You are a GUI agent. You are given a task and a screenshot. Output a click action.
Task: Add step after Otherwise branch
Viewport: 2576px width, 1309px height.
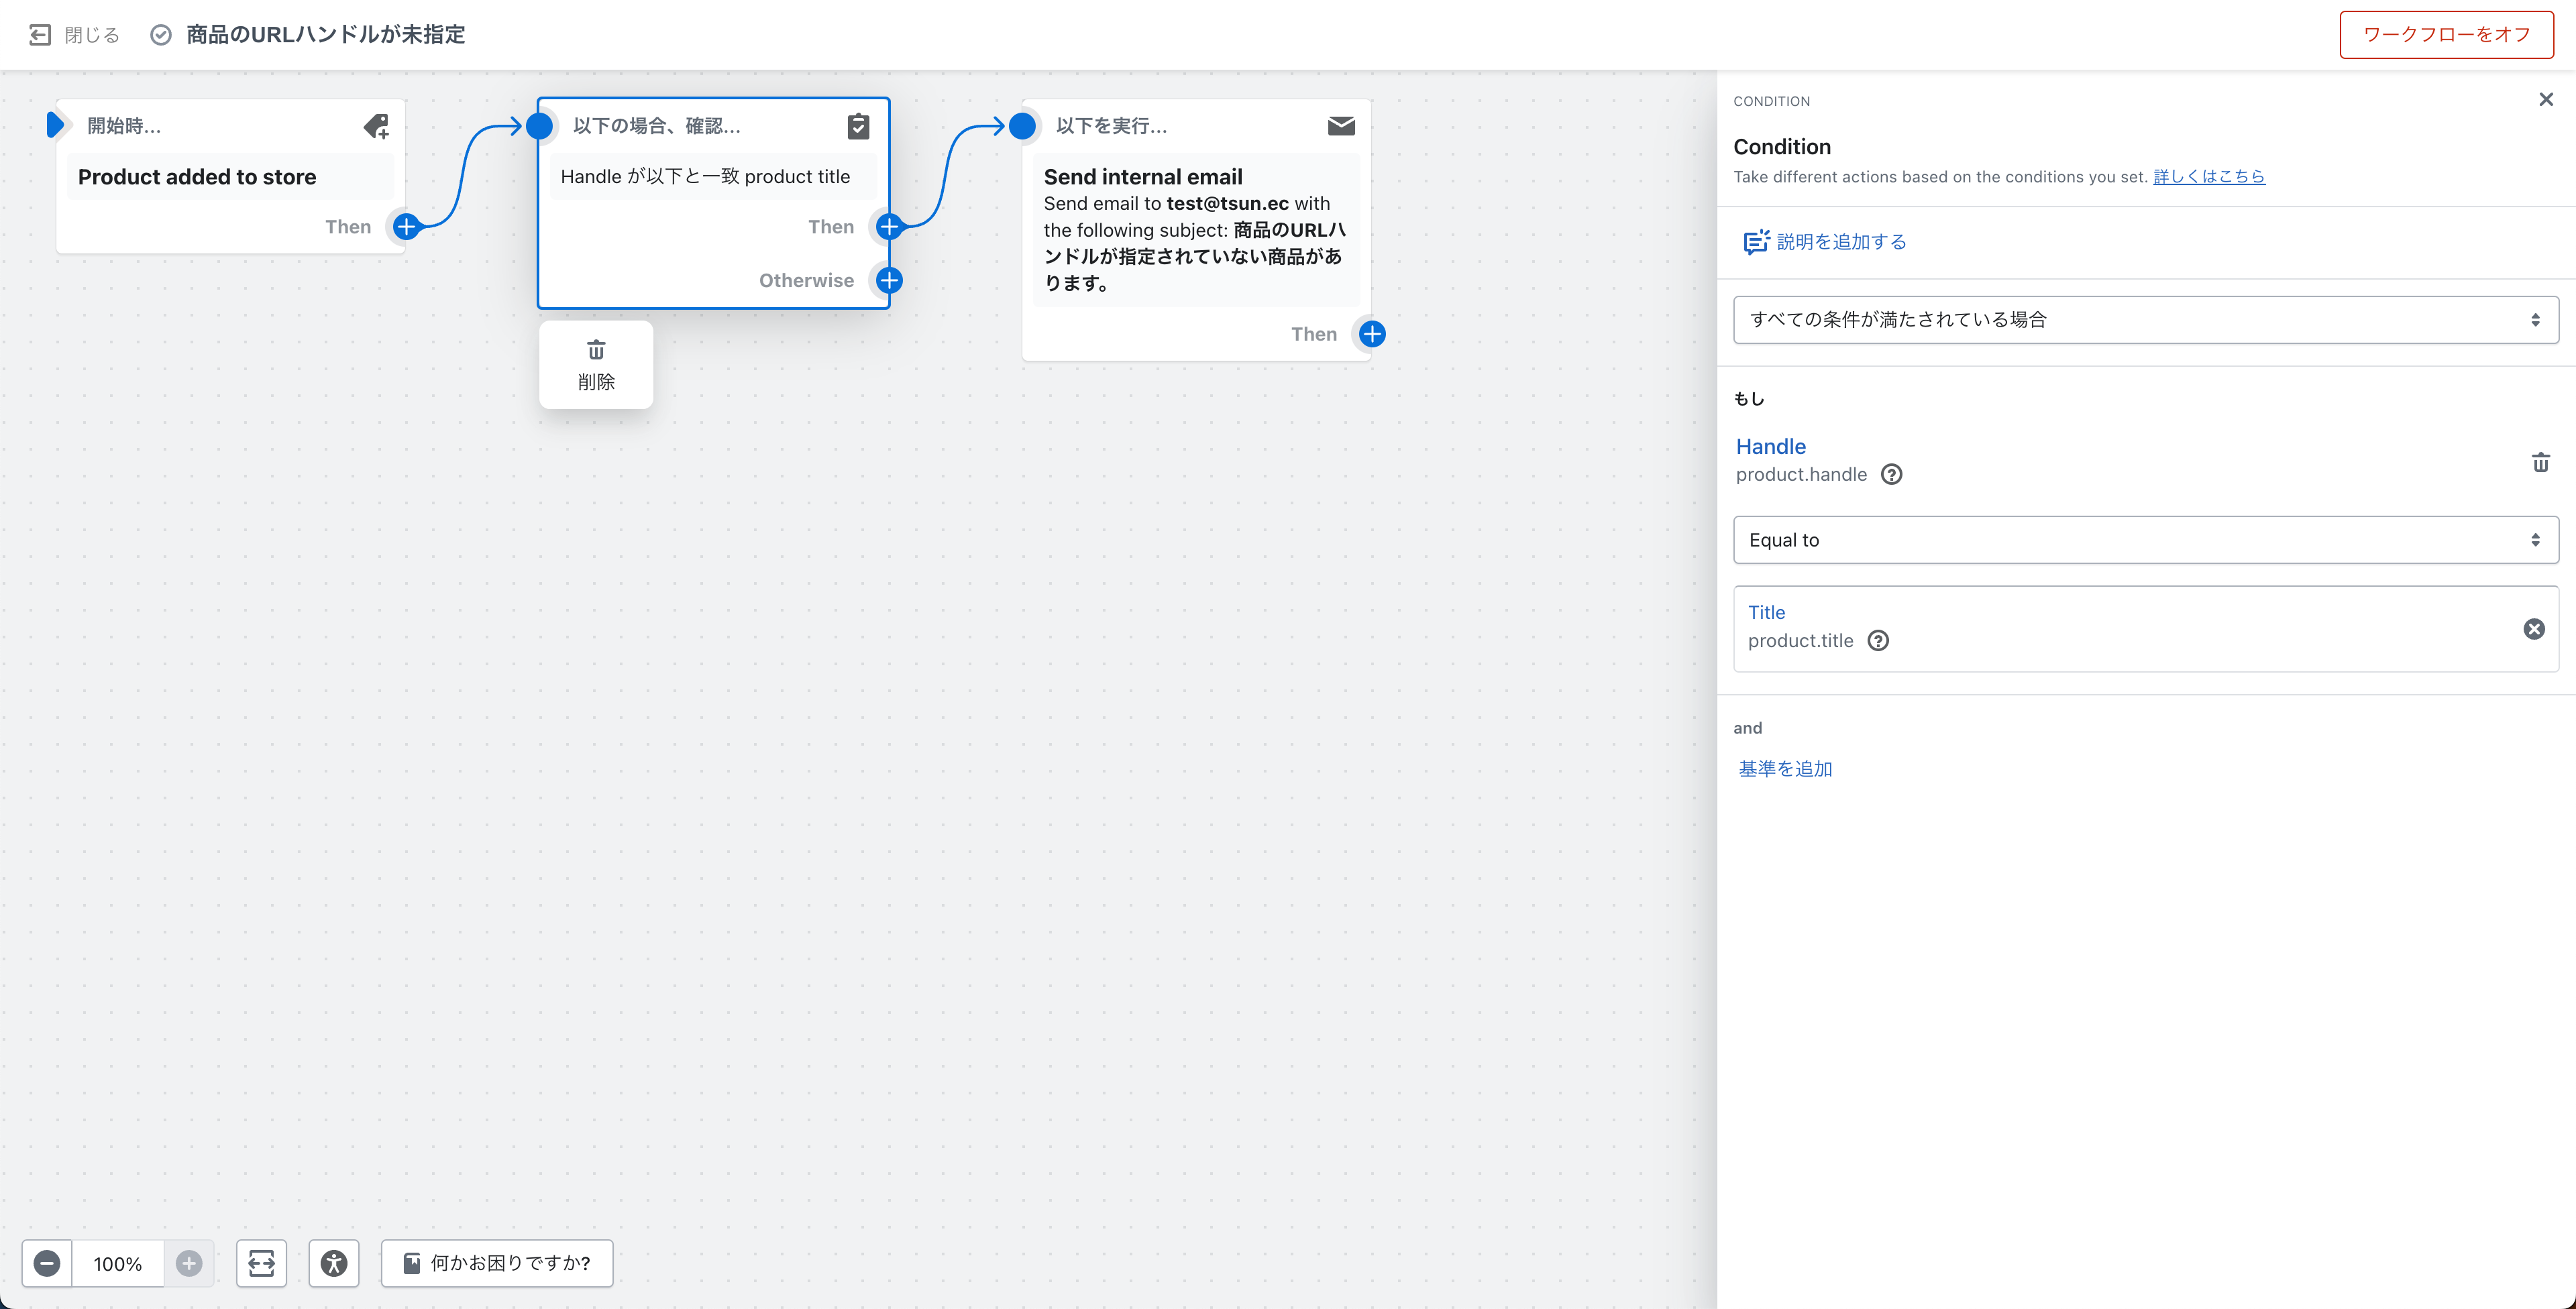click(x=889, y=280)
